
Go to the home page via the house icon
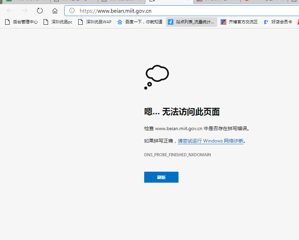pos(55,11)
